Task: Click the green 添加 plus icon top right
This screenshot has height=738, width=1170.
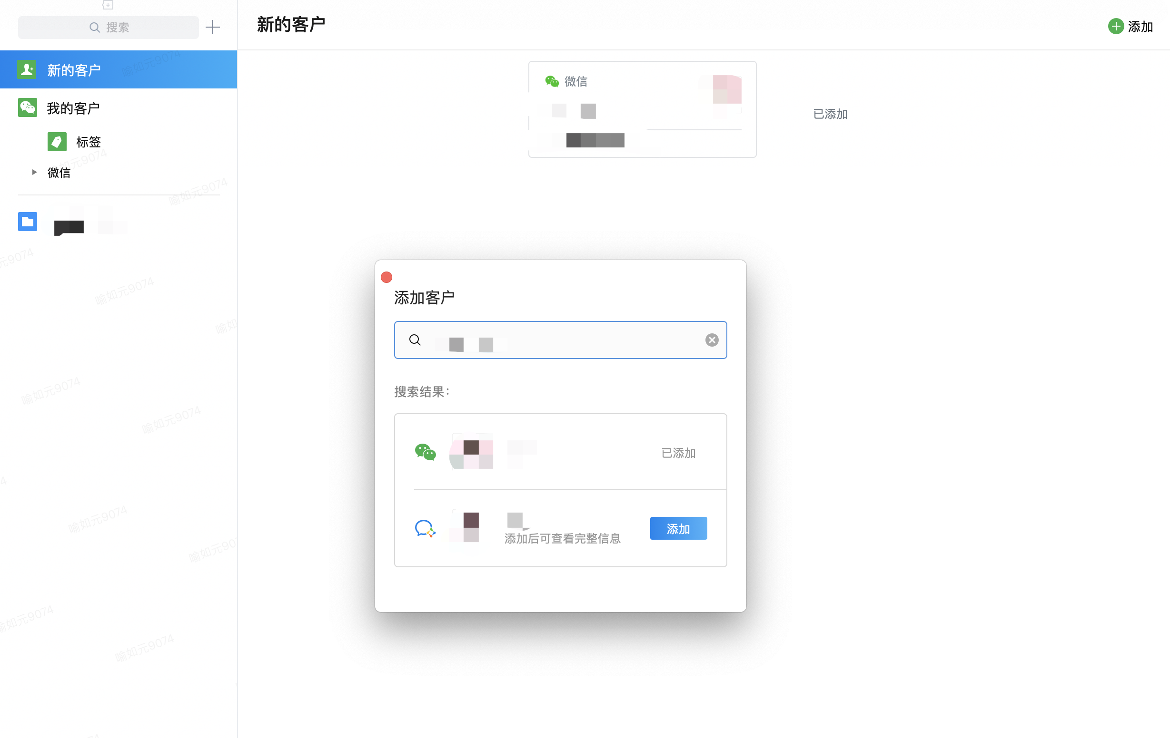Action: pyautogui.click(x=1116, y=26)
